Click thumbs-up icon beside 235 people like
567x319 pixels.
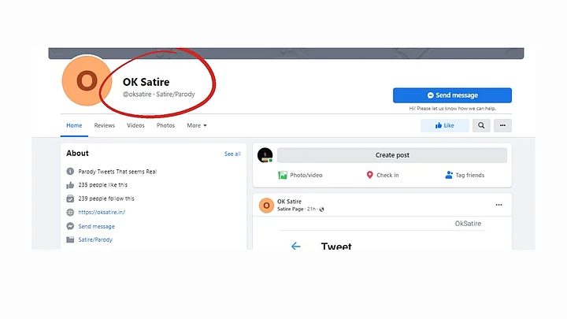70,185
